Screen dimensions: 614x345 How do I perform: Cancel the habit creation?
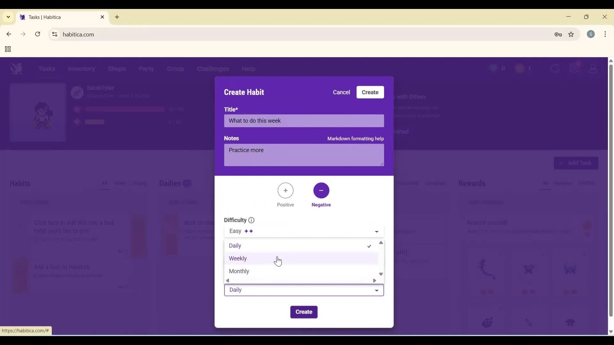(x=341, y=92)
